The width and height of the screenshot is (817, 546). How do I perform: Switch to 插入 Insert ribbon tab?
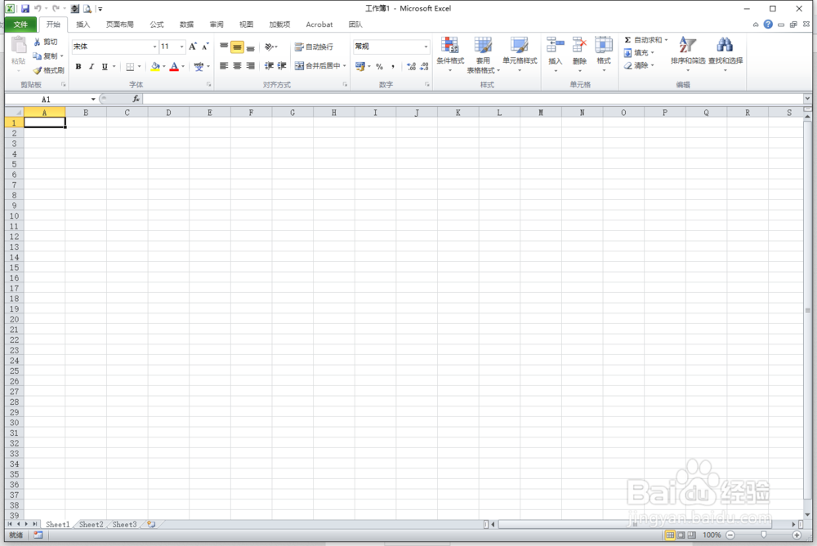tap(83, 24)
